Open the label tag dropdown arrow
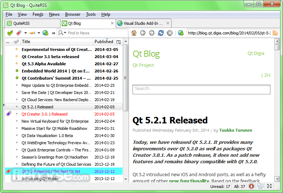The width and height of the screenshot is (283, 193). click(x=25, y=33)
